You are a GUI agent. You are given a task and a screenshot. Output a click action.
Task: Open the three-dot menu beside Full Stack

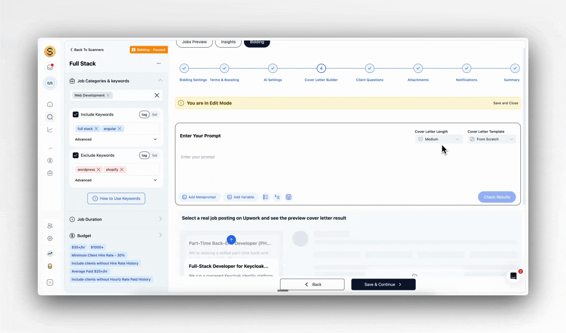[x=158, y=64]
